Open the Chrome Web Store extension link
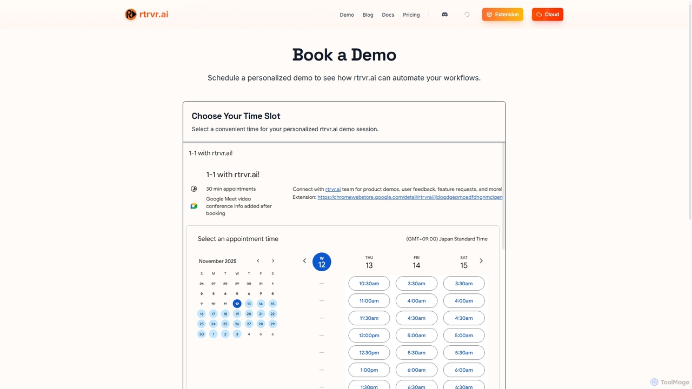Viewport: 692px width, 389px height. 410,197
